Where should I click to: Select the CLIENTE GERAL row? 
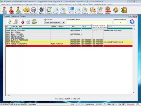tap(69, 29)
